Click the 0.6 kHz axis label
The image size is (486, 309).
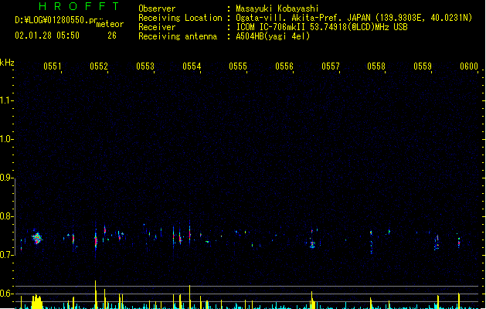(5, 294)
